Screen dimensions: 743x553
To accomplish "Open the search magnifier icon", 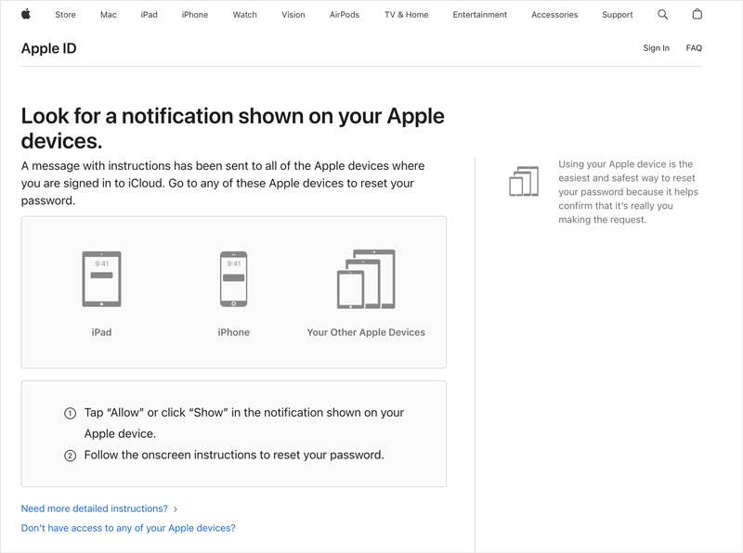I will pyautogui.click(x=662, y=15).
